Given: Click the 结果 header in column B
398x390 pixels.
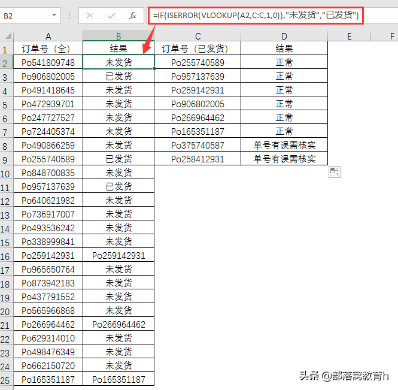Looking at the screenshot, I should click(x=119, y=49).
